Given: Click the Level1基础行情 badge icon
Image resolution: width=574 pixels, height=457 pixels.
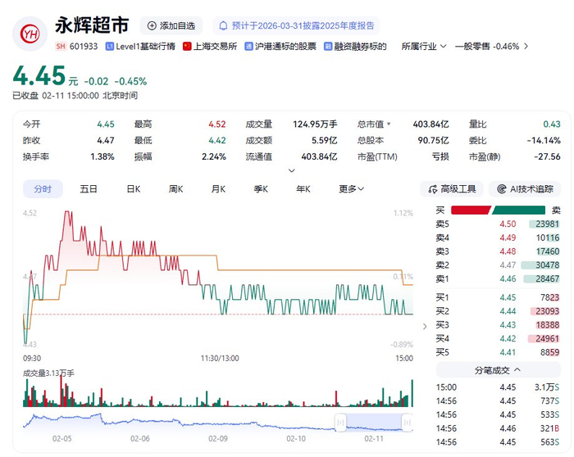Looking at the screenshot, I should [109, 47].
